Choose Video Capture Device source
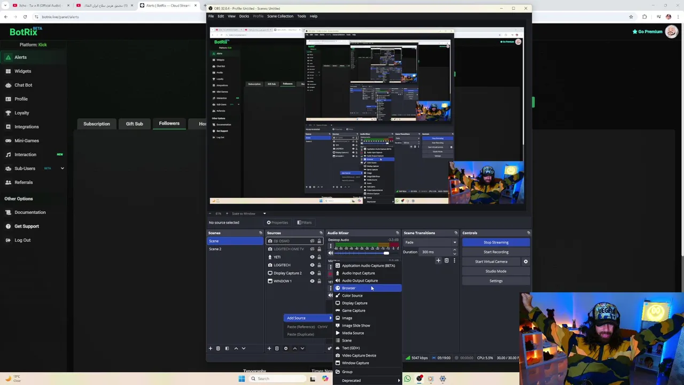Screen dimensions: 684x385 click(x=368, y=356)
